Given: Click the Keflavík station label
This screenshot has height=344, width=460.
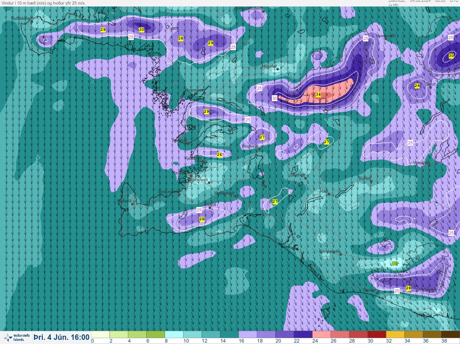Looking at the screenshot, I should [x=125, y=201].
